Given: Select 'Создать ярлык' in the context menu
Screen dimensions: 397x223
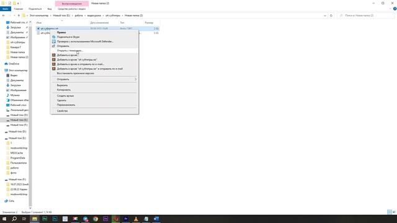Looking at the screenshot, I should (94, 96).
